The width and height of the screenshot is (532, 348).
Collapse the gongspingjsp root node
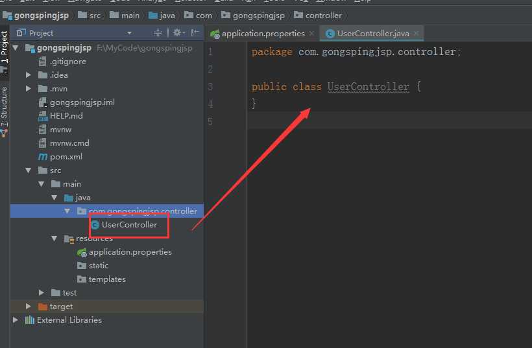click(16, 48)
